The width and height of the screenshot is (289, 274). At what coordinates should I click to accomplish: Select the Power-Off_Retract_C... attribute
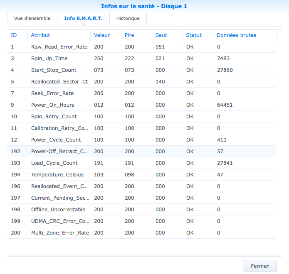pyautogui.click(x=59, y=151)
